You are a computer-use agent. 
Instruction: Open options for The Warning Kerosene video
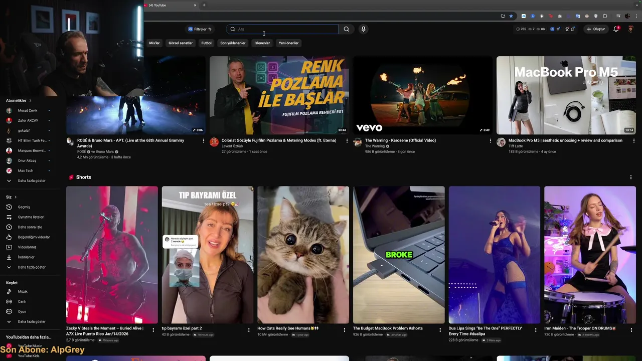click(x=490, y=141)
